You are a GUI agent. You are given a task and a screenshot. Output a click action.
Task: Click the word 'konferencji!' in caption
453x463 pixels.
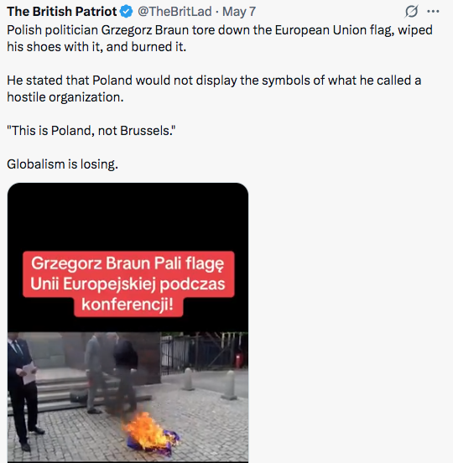tap(128, 304)
